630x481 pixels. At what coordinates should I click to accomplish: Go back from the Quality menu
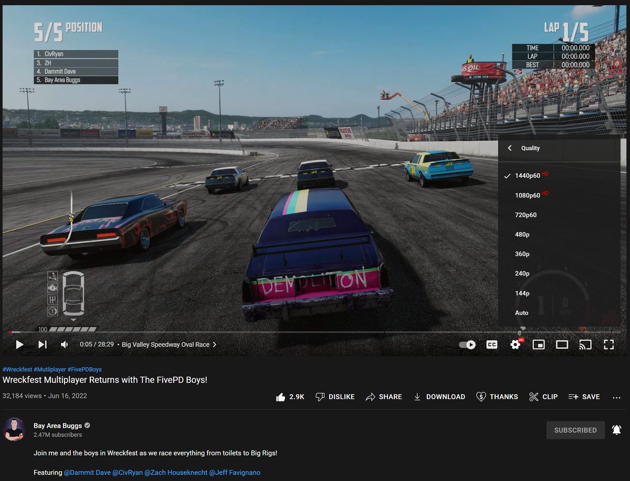coord(510,148)
